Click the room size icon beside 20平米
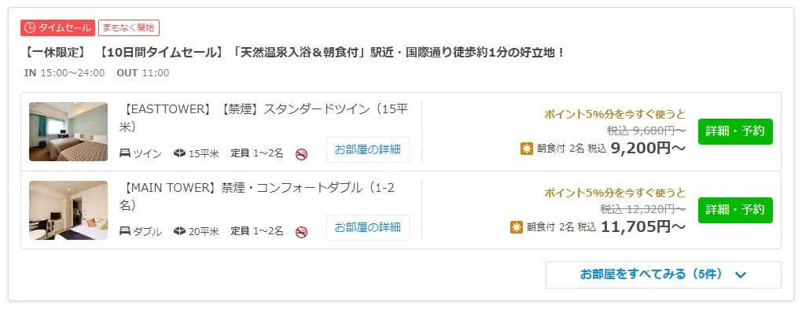The width and height of the screenshot is (802, 309). (179, 231)
